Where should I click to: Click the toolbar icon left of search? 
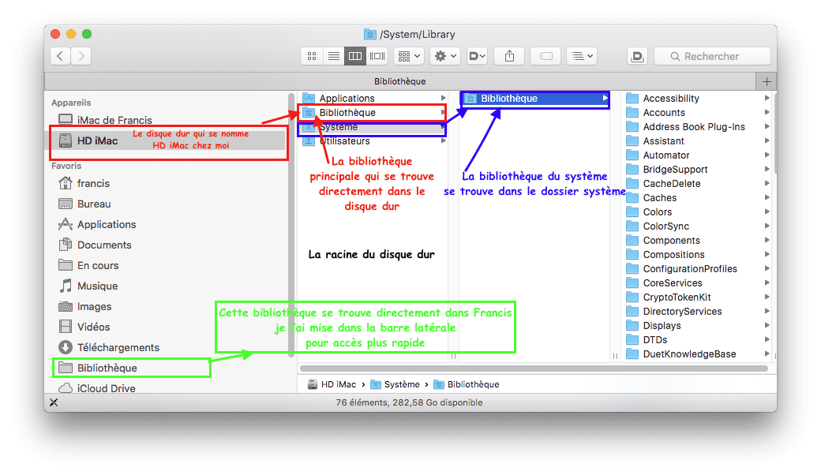637,56
